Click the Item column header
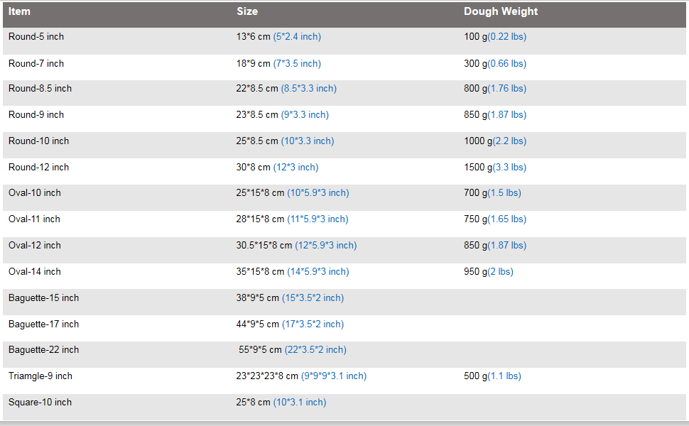689x426 pixels. coord(19,11)
